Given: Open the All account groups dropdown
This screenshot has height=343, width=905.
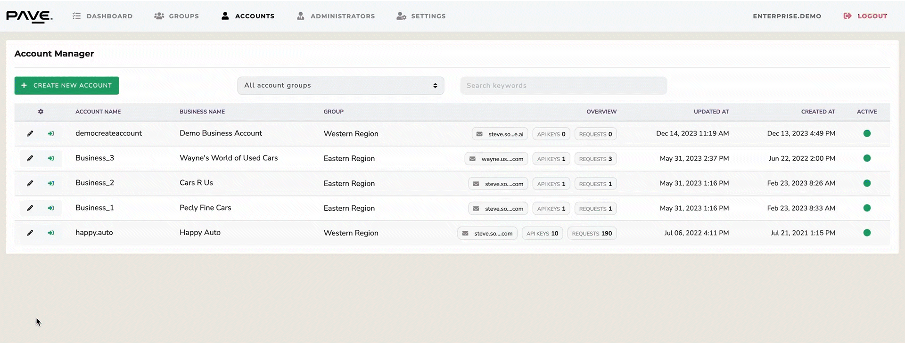Looking at the screenshot, I should pyautogui.click(x=340, y=86).
